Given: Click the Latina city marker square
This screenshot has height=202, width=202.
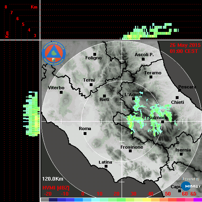Looking at the screenshot, I should [x=106, y=166].
